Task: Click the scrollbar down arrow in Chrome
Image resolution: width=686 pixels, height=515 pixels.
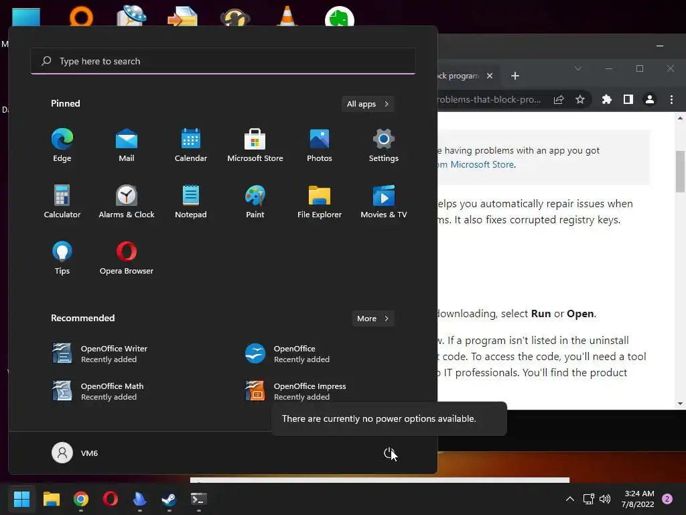Action: [680, 404]
